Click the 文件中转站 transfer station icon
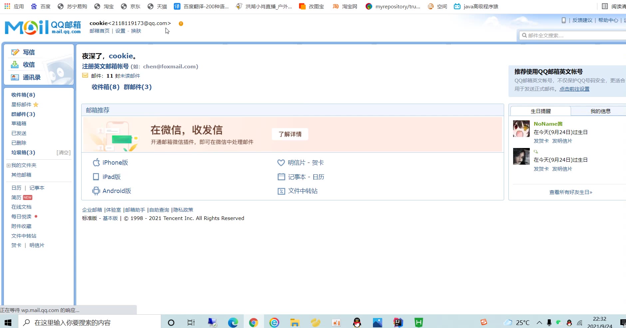 [x=281, y=191]
